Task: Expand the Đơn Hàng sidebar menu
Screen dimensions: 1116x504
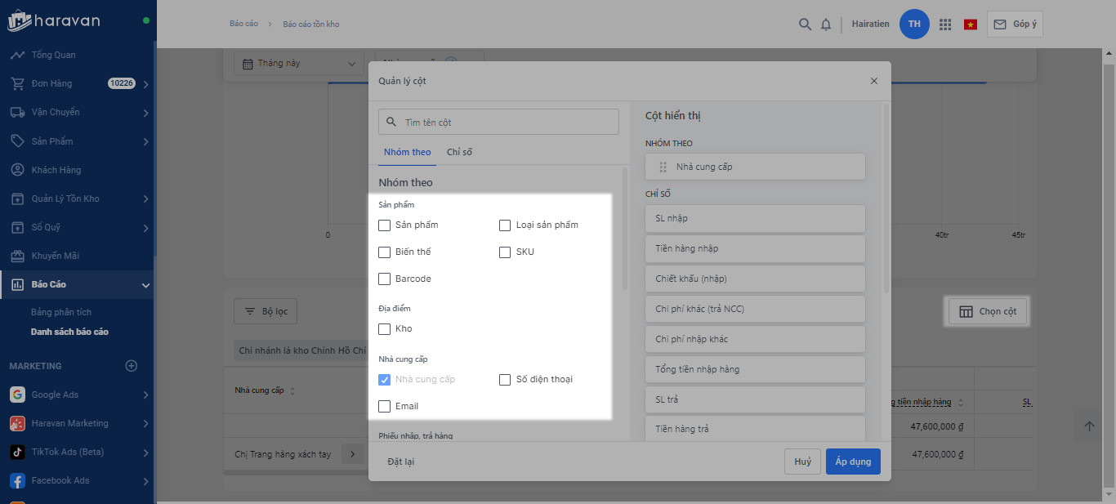Action: [145, 84]
